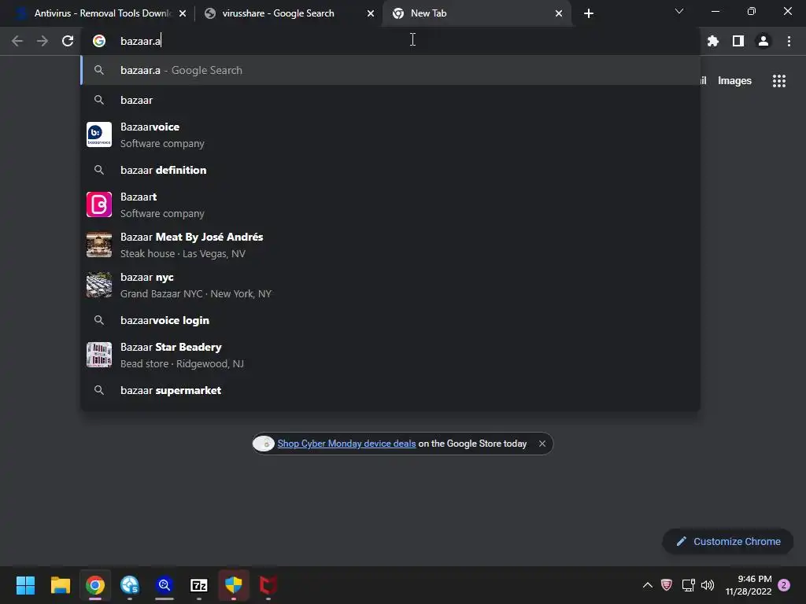Click the Customize Chrome button

pyautogui.click(x=728, y=541)
